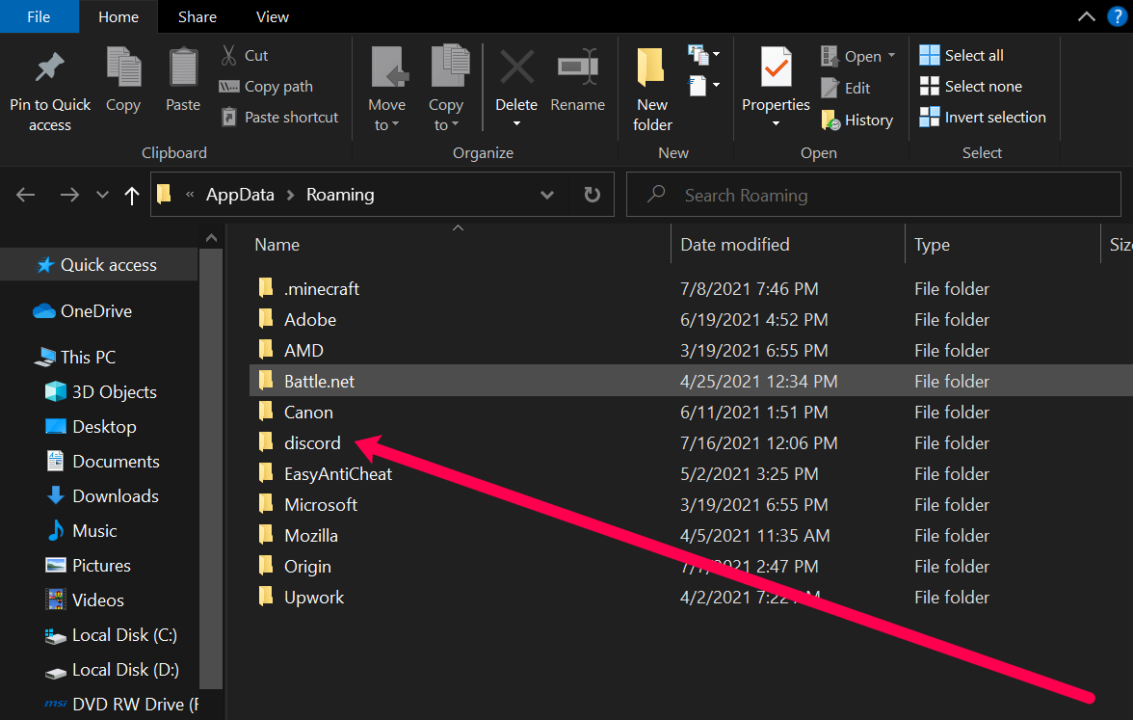Open file History
The width and height of the screenshot is (1133, 720).
click(x=857, y=120)
